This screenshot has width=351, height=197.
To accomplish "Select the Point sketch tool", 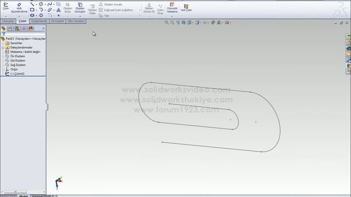I will pos(59,15).
